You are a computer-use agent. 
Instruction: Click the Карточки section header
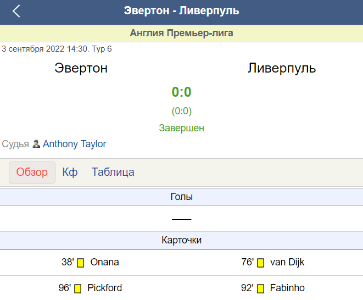point(181,240)
